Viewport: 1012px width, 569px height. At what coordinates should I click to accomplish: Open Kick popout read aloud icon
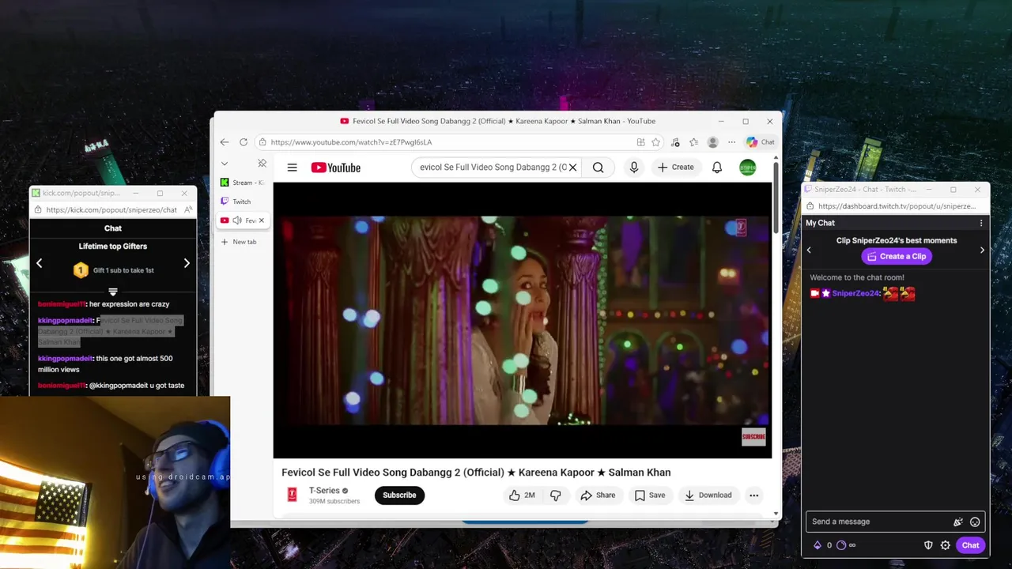pos(188,210)
